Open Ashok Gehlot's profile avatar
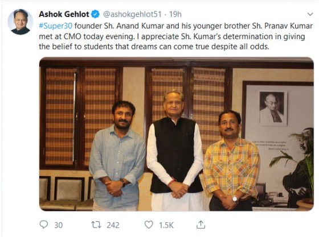Image resolution: width=319 pixels, height=237 pixels. pyautogui.click(x=20, y=22)
